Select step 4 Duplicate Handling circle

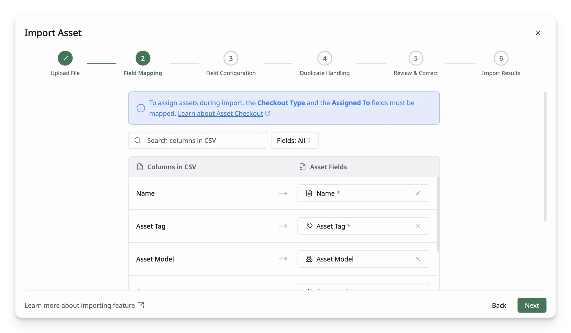[x=325, y=58]
